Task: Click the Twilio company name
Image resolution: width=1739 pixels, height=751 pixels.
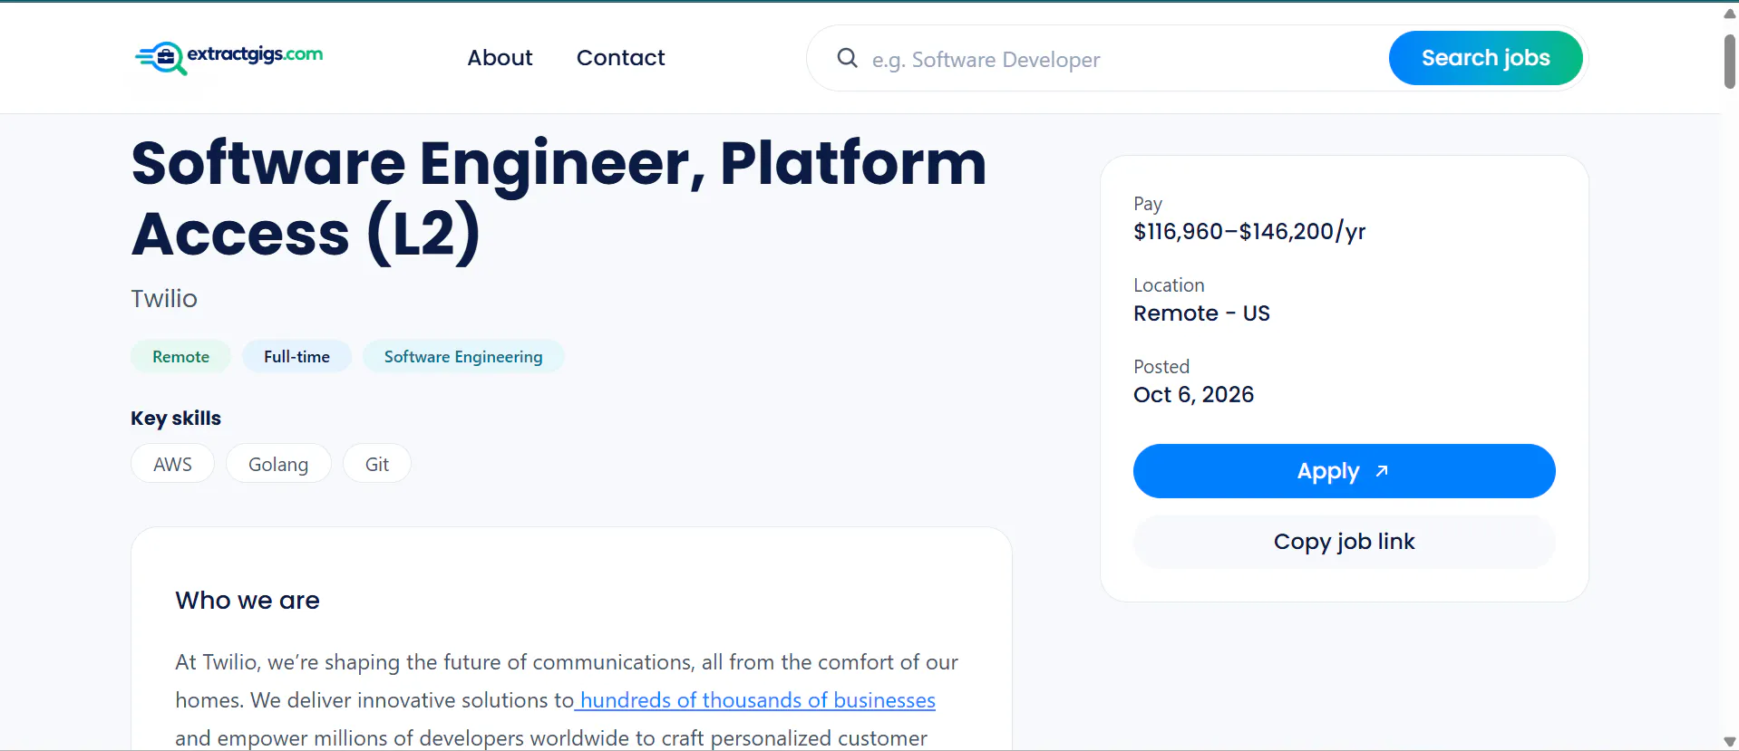Action: pyautogui.click(x=164, y=299)
